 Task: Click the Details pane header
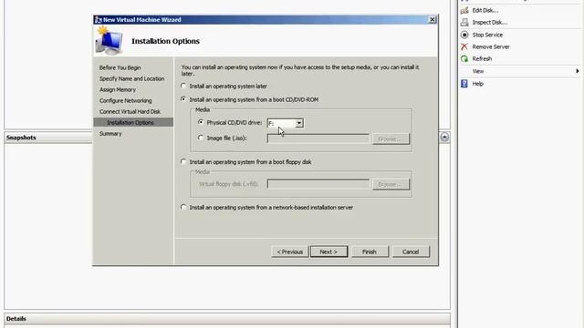tap(227, 319)
